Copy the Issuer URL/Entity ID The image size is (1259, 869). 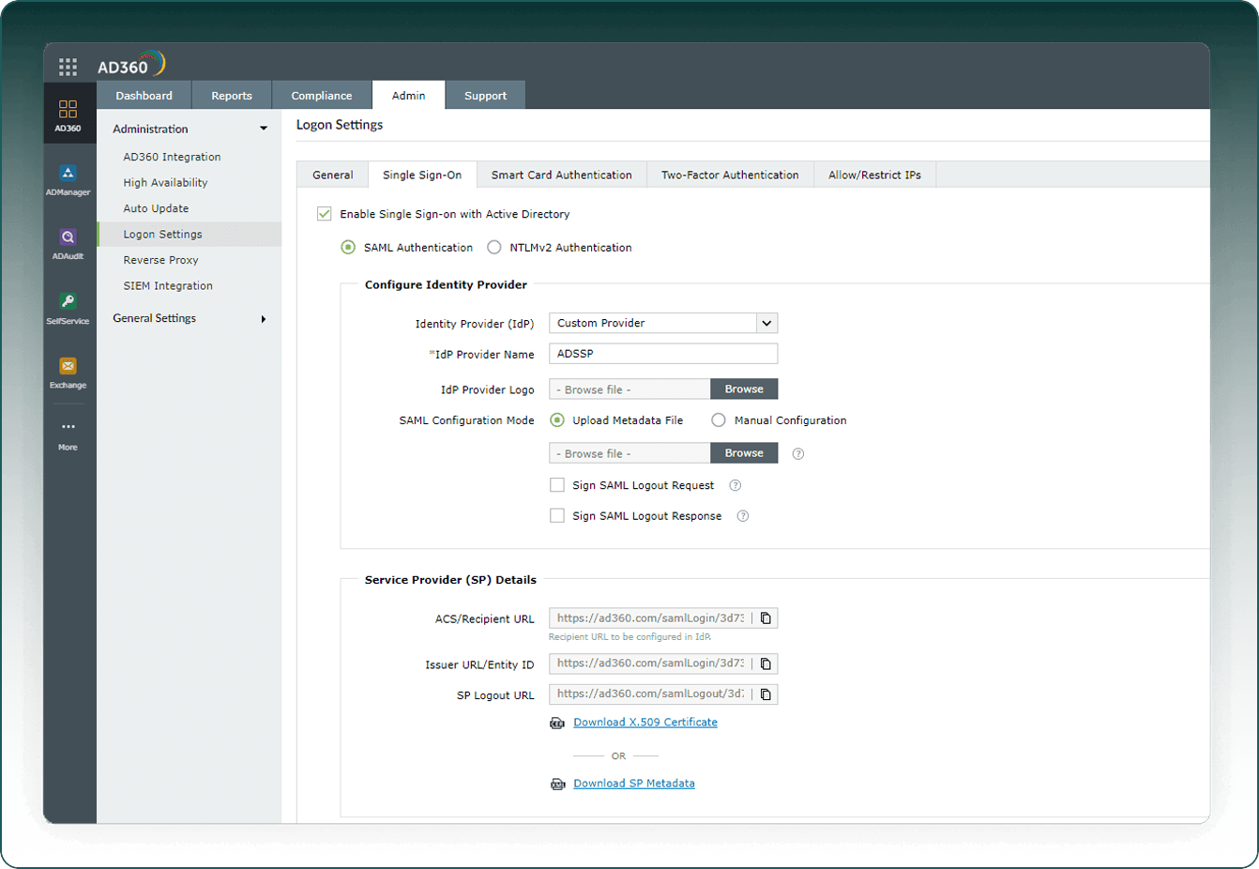[x=766, y=664]
